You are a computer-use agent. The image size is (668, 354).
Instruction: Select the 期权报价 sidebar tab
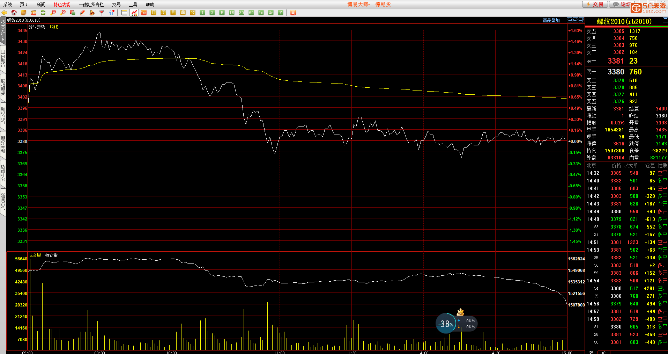3,116
